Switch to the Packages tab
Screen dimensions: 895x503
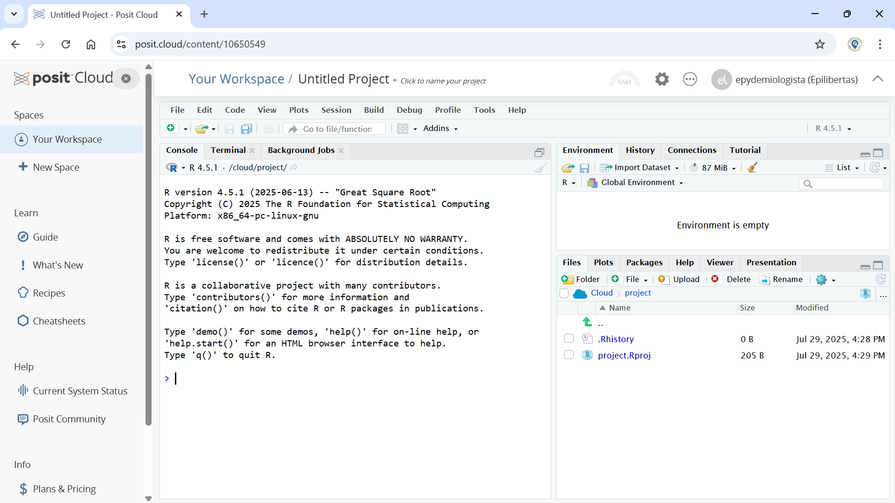point(644,262)
